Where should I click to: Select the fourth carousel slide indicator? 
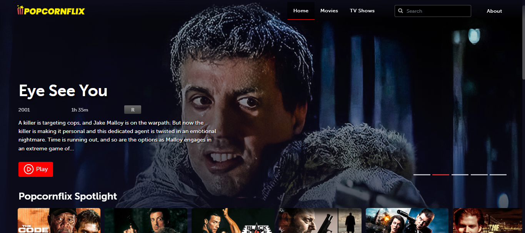coord(479,175)
